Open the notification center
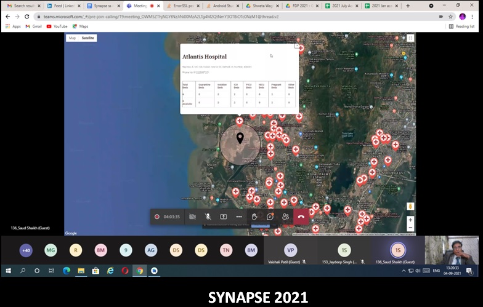This screenshot has width=483, height=307. [x=469, y=271]
